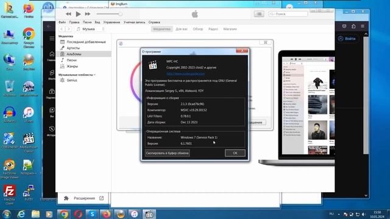The image size is (390, 219).
Task: Click the Windows Start button
Action: click(7, 214)
